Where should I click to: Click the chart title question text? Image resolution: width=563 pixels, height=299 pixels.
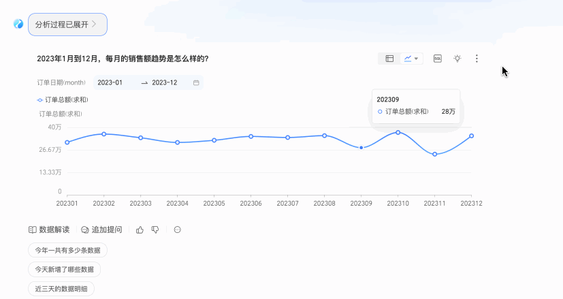pyautogui.click(x=123, y=59)
